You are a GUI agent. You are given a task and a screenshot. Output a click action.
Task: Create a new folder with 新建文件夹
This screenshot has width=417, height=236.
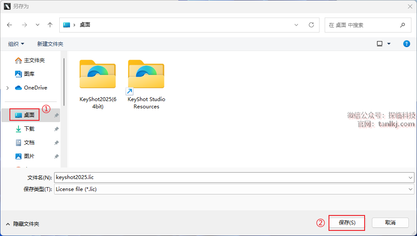pos(50,44)
